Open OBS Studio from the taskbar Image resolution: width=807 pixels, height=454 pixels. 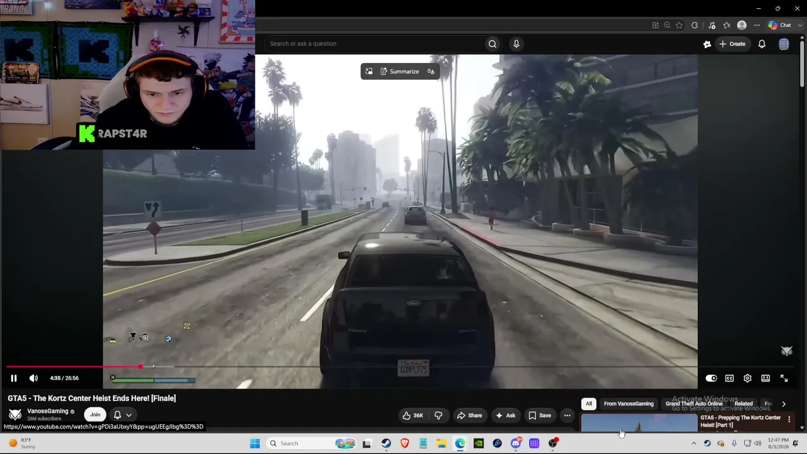553,443
